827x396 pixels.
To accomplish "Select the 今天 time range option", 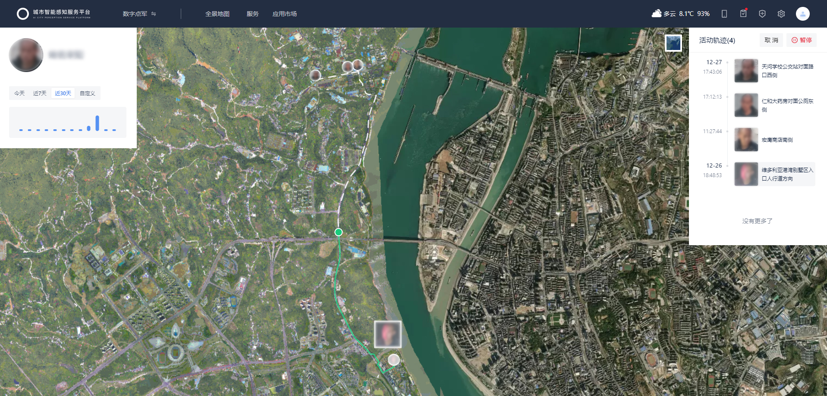I will click(x=19, y=94).
